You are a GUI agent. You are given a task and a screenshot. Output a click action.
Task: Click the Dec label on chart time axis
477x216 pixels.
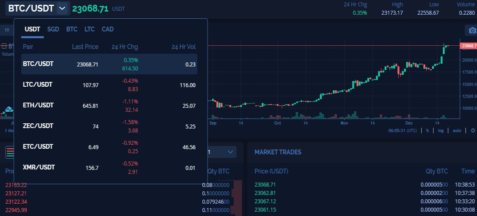pyautogui.click(x=409, y=123)
